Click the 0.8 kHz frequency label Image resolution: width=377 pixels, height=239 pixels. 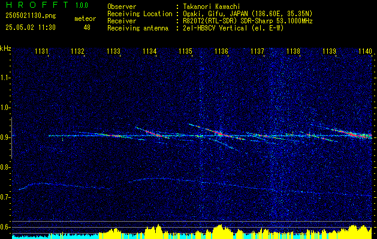coord(5,167)
